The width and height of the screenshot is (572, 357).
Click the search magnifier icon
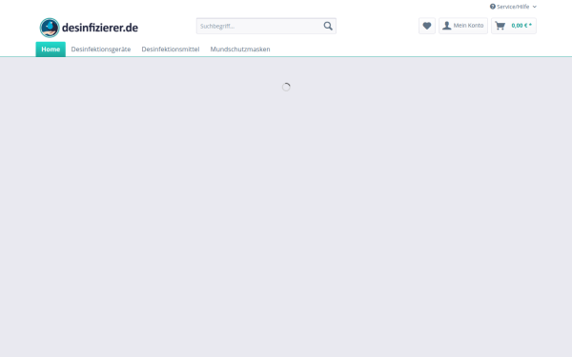328,26
